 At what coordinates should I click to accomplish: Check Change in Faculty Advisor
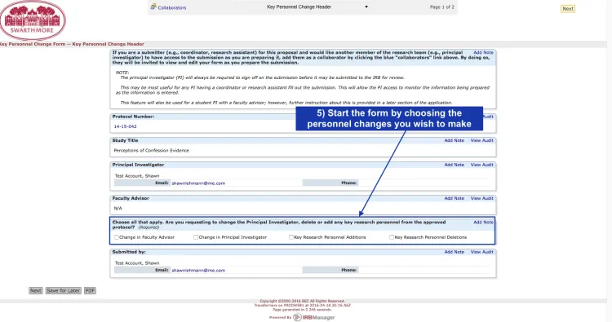pyautogui.click(x=117, y=237)
